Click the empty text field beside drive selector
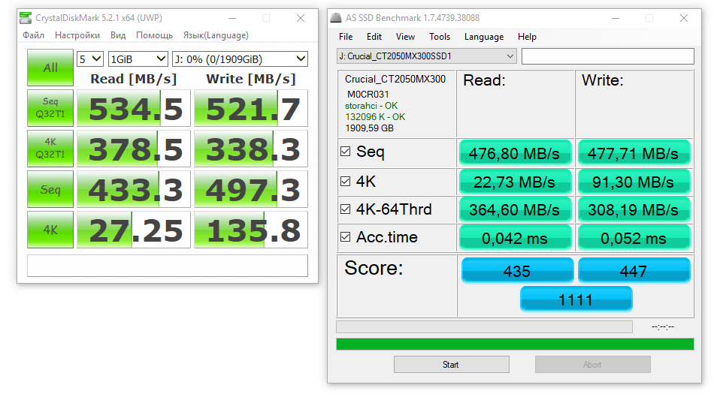This screenshot has height=400, width=720. click(x=607, y=56)
